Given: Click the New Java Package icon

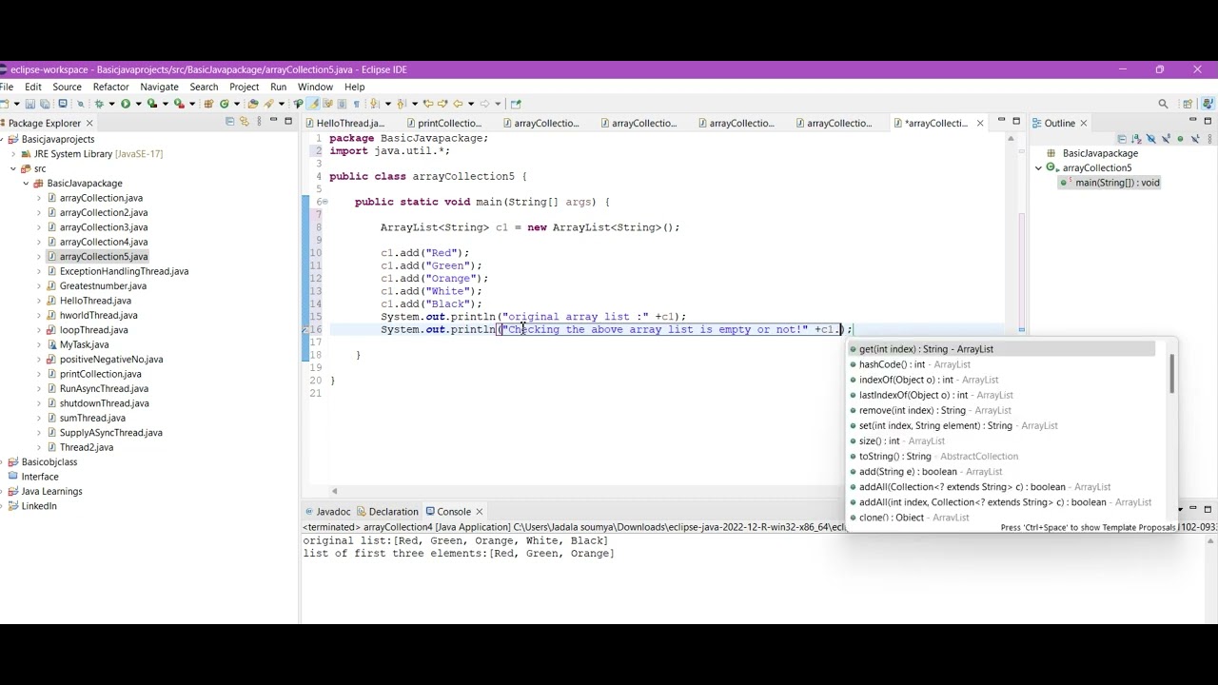Looking at the screenshot, I should (x=208, y=104).
